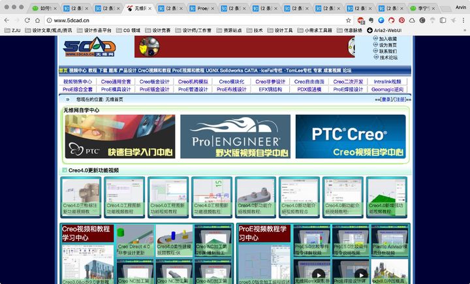470x284 pixels.
Task: Select 产品设计 in the site navigation
Action: tap(128, 71)
